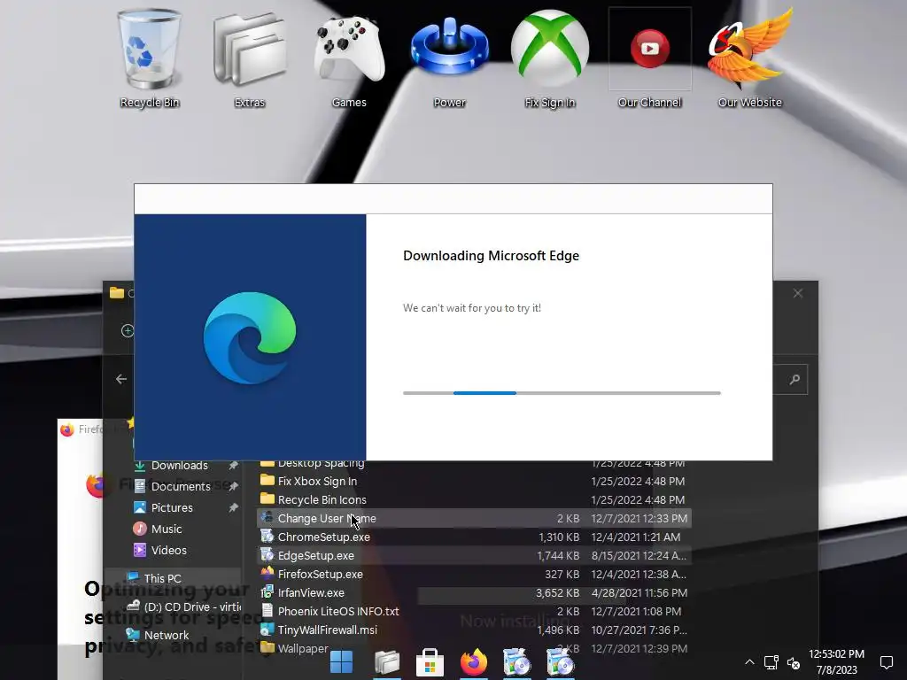Click the Power desktop shortcut
Image resolution: width=907 pixels, height=680 pixels.
(x=449, y=58)
